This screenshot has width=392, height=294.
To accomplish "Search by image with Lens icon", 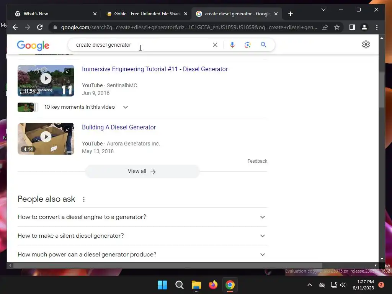I will 248,45.
